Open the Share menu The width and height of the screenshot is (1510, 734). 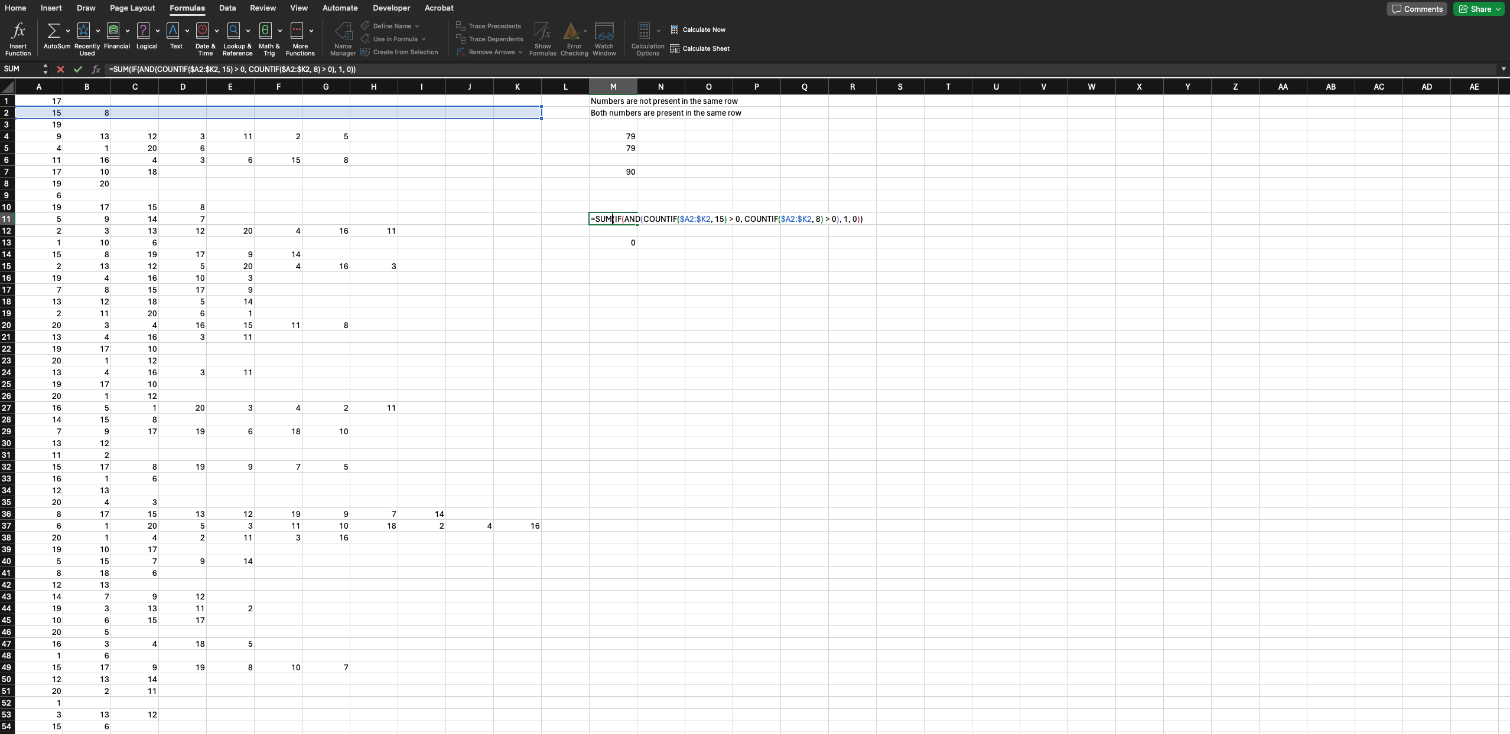[x=1479, y=9]
